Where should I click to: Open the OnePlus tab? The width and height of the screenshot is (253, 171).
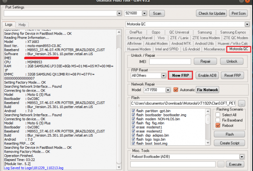[x=136, y=32]
